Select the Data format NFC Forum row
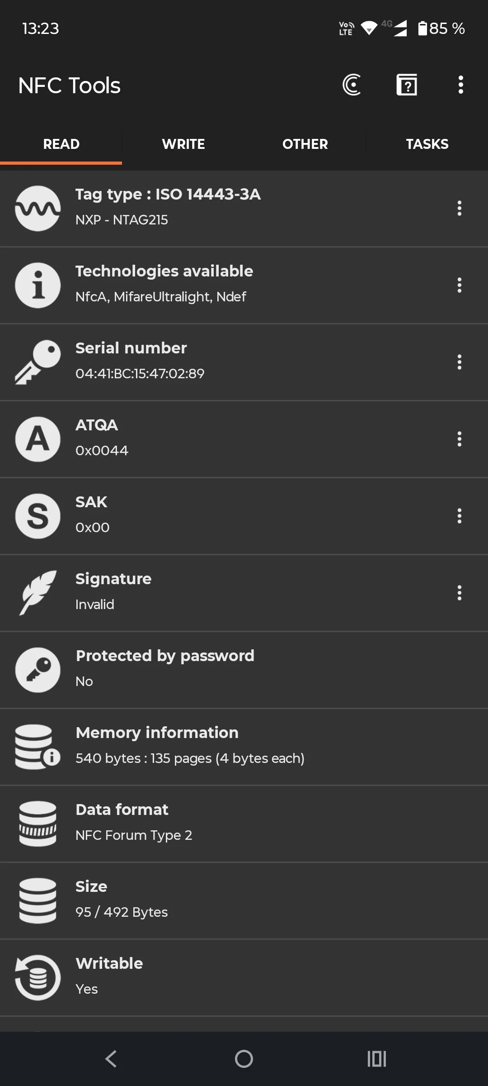 point(244,824)
